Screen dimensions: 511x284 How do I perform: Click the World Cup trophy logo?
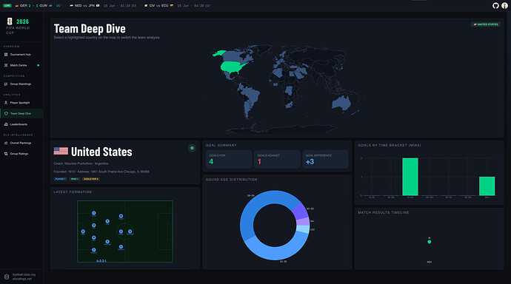(10, 21)
